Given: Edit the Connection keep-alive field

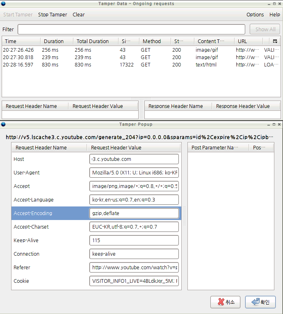Looking at the screenshot, I should click(x=134, y=254).
